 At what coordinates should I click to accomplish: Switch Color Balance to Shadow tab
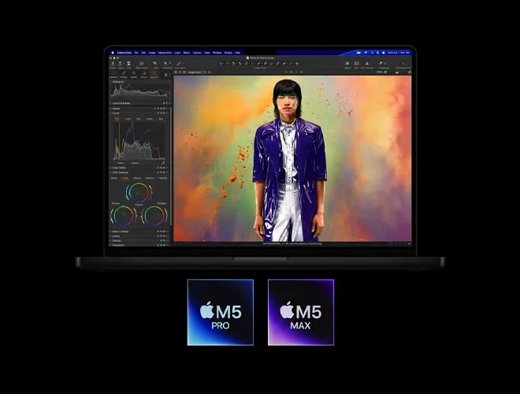click(x=137, y=178)
